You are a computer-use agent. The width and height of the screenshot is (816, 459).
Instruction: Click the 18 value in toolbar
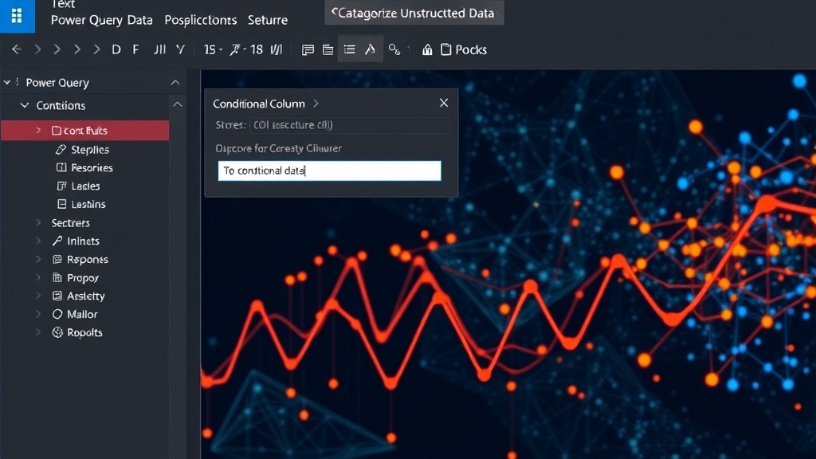(256, 49)
